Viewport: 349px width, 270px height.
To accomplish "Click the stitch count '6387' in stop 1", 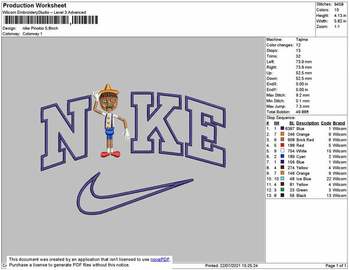I will 290,129.
